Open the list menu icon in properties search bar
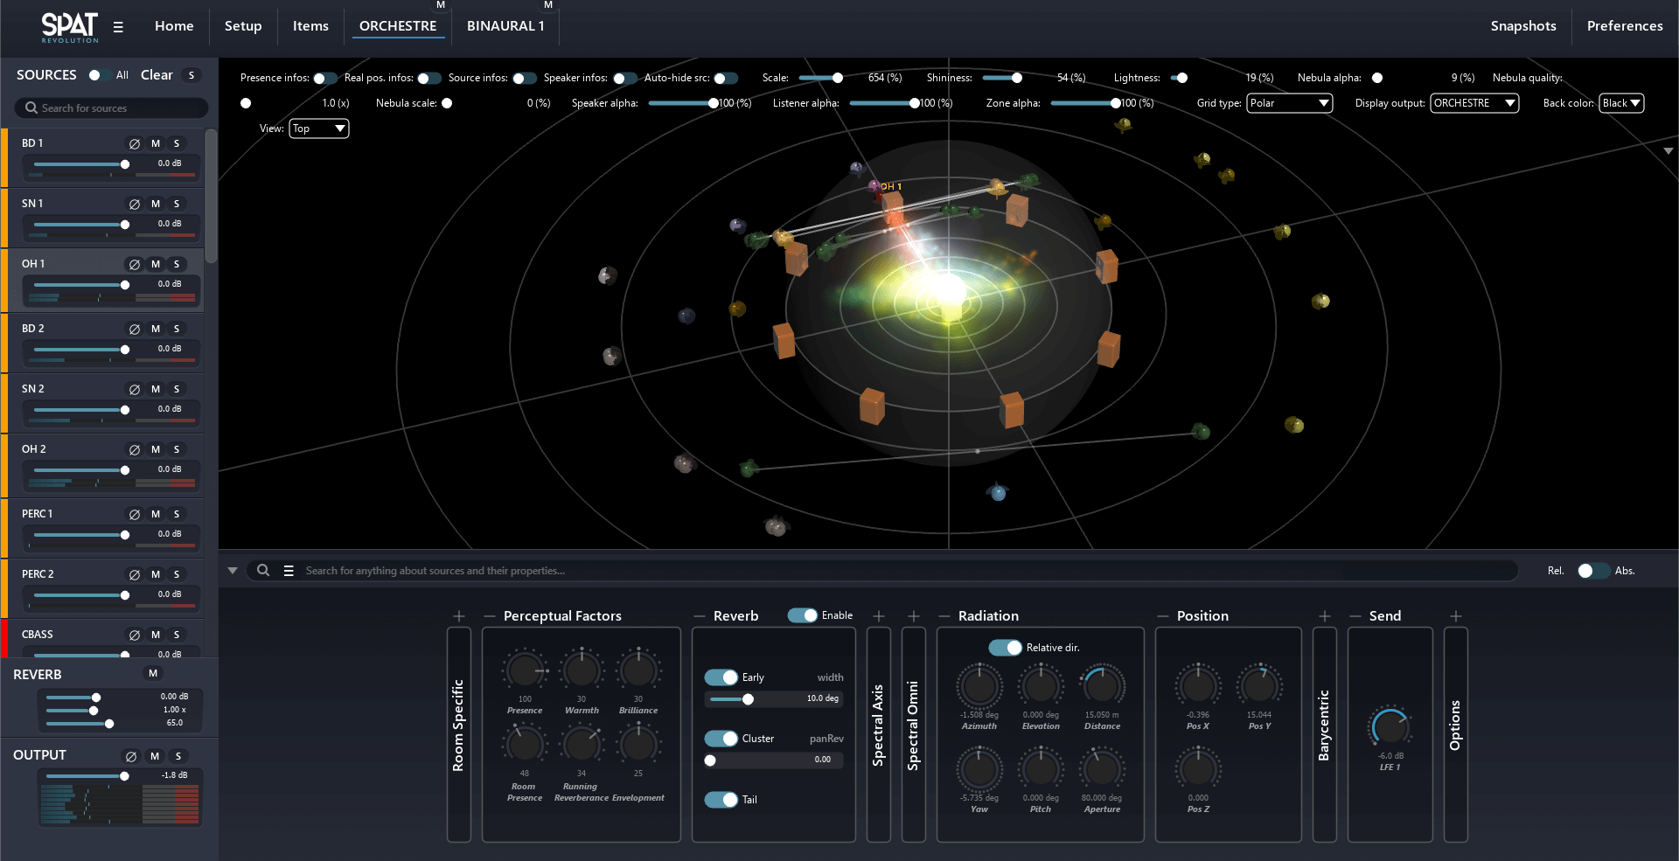The image size is (1679, 861). coord(289,571)
